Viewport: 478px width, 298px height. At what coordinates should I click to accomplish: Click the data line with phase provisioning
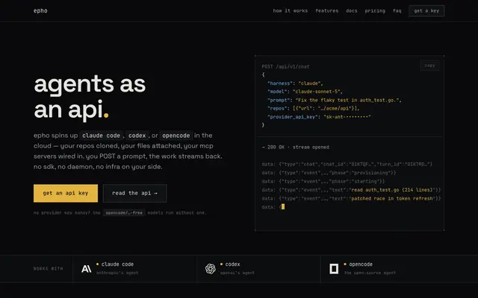pyautogui.click(x=329, y=173)
